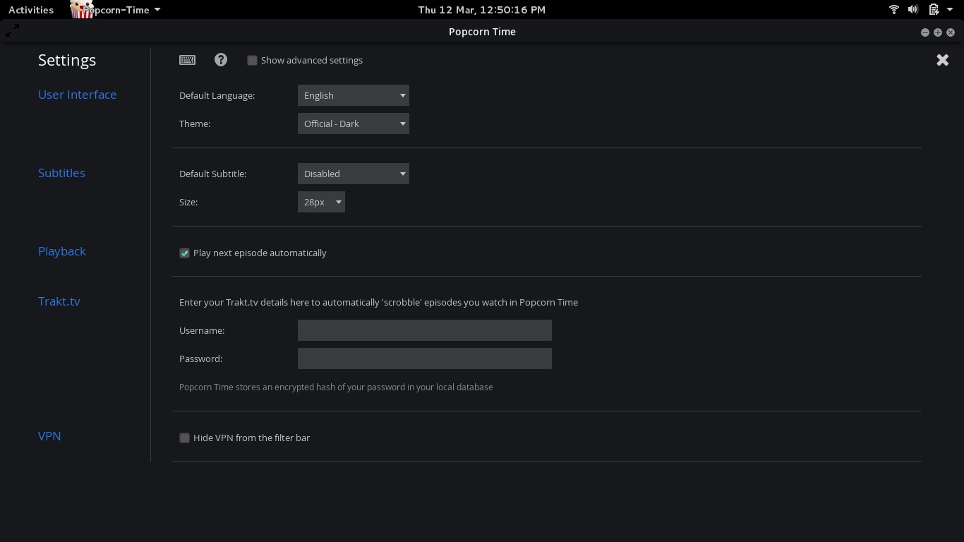Focus the Trakt.tv Username field
The width and height of the screenshot is (964, 542).
(x=424, y=330)
